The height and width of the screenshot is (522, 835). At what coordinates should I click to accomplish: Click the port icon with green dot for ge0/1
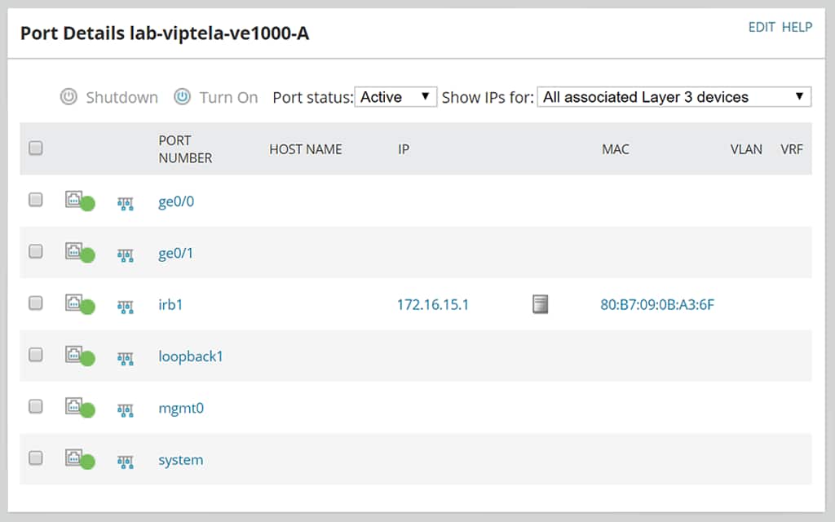point(79,254)
